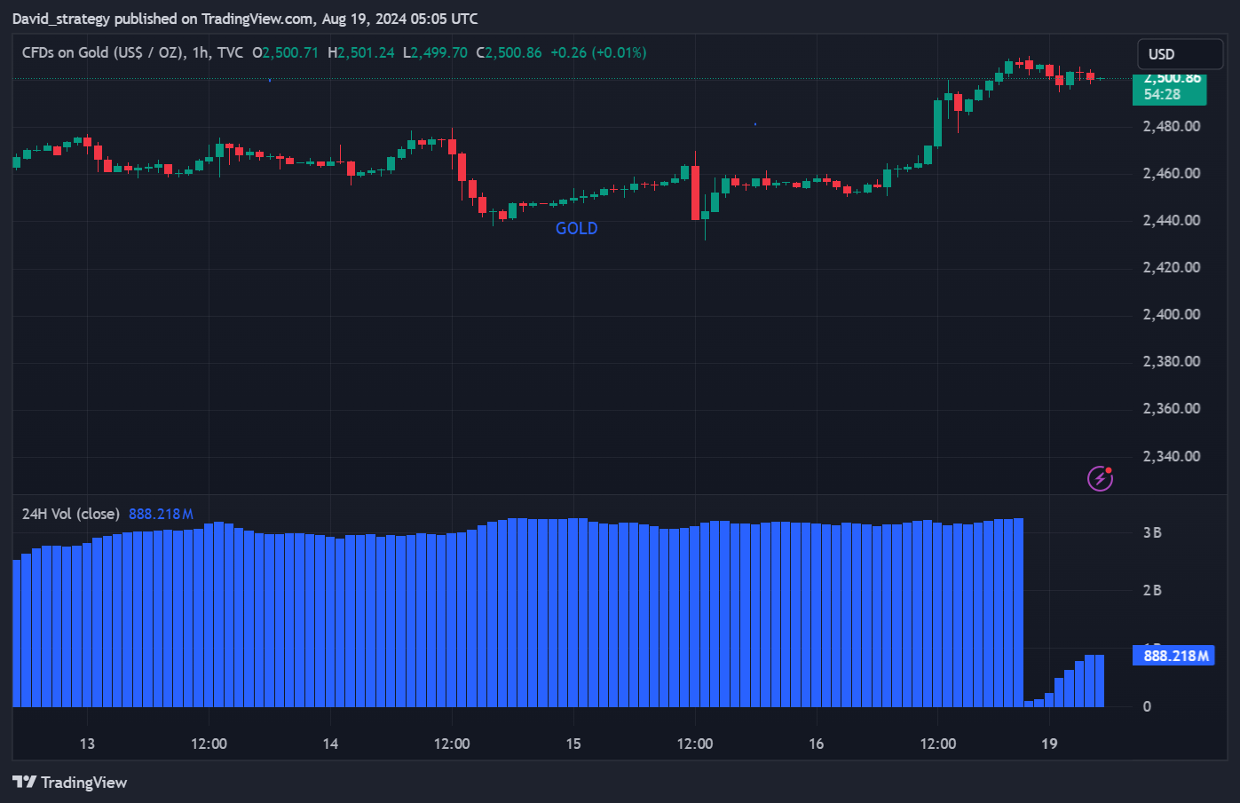Click date 19 on the time axis
This screenshot has height=803, width=1240.
point(1050,744)
